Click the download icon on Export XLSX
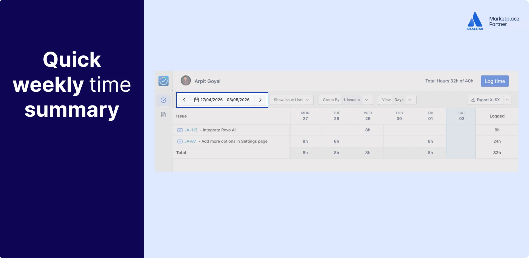Image resolution: width=529 pixels, height=258 pixels. [x=473, y=100]
